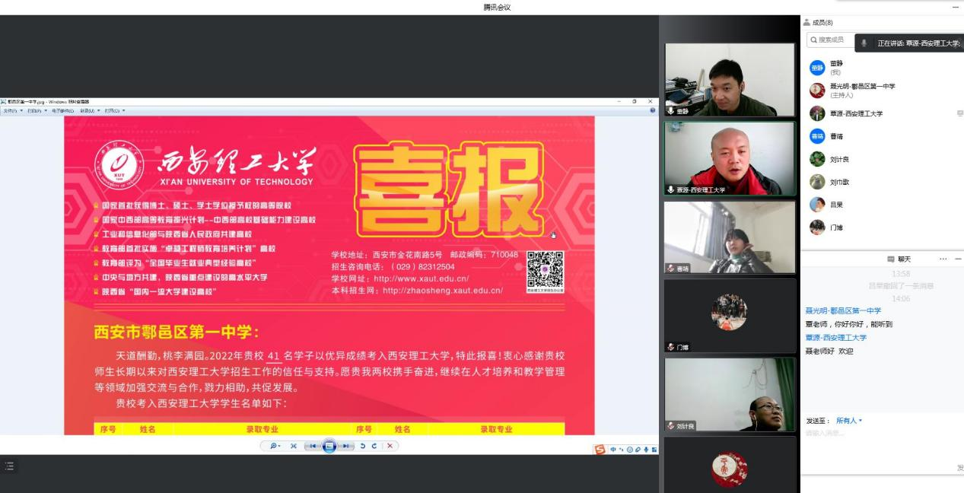Rotate image counterclockwise
Screen dimensions: 964x493
click(x=363, y=446)
